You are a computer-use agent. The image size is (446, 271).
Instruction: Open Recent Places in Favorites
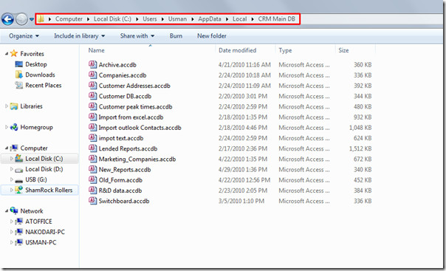coord(43,86)
